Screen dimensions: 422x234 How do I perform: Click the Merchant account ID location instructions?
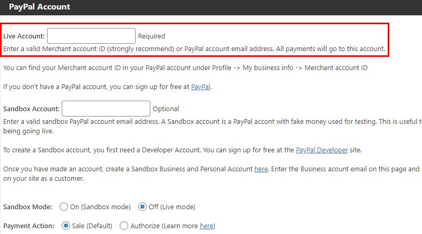click(x=186, y=68)
